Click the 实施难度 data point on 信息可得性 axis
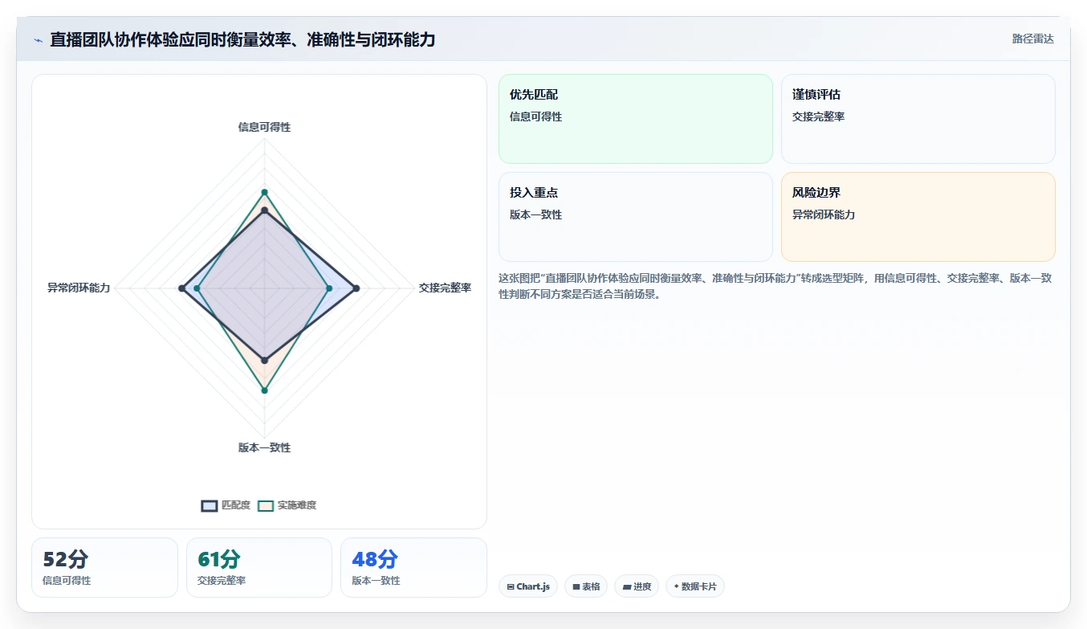This screenshot has width=1087, height=629. coord(264,192)
